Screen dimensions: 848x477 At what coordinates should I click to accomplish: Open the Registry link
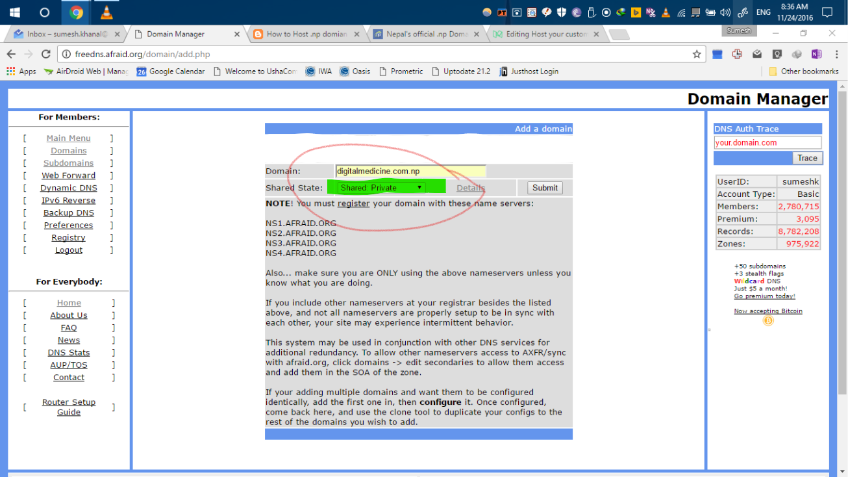tap(68, 238)
